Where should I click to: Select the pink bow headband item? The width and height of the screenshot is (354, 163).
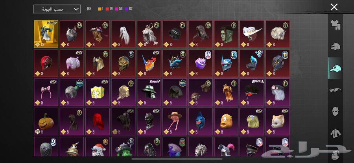(46, 92)
